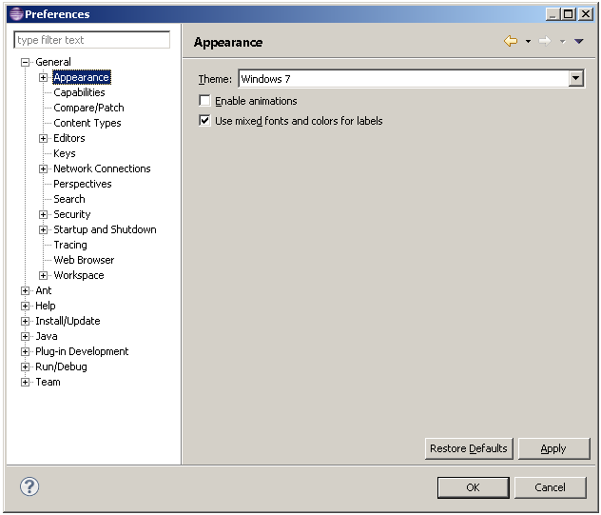Screen dimensions: 601x515
Task: Expand the Team preferences node
Action: coord(26,383)
